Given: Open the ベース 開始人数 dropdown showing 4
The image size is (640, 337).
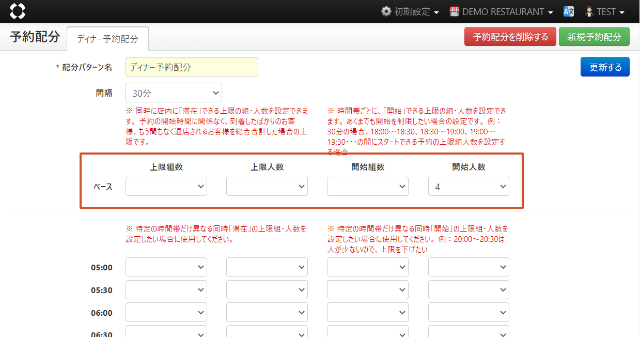Looking at the screenshot, I should pyautogui.click(x=469, y=187).
